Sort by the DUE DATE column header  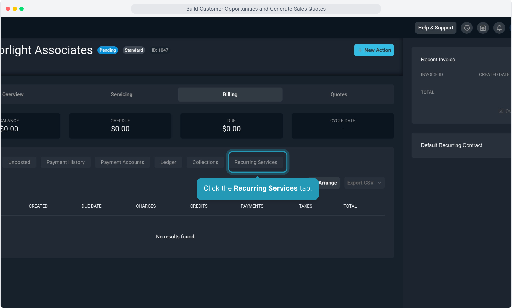91,206
